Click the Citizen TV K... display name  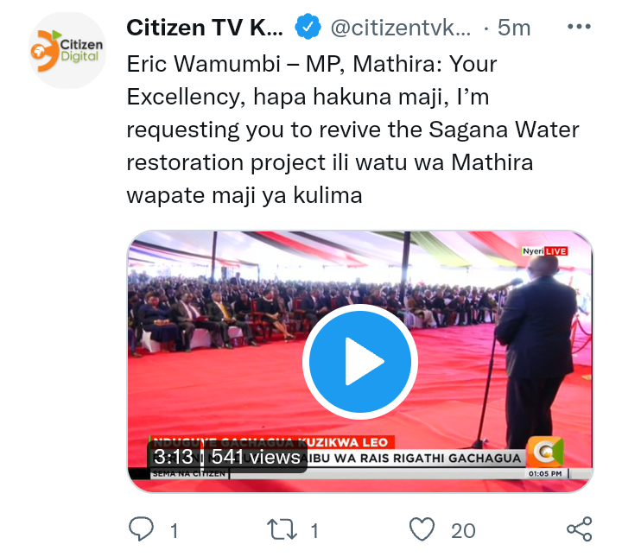tap(205, 28)
